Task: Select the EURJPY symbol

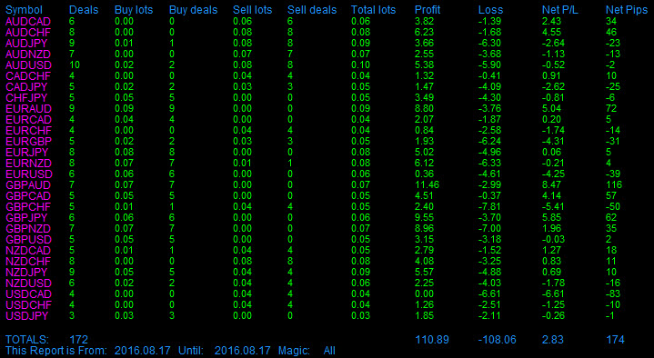Action: (26, 152)
